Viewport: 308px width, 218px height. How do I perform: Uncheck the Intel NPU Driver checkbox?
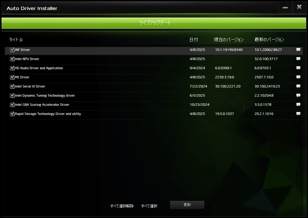pyautogui.click(x=12, y=59)
